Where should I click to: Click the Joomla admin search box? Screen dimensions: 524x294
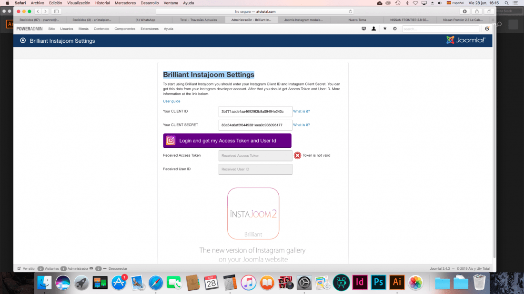(441, 29)
